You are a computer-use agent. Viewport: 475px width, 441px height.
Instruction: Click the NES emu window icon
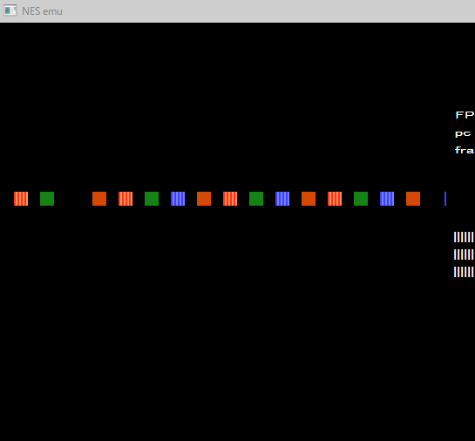[10, 10]
